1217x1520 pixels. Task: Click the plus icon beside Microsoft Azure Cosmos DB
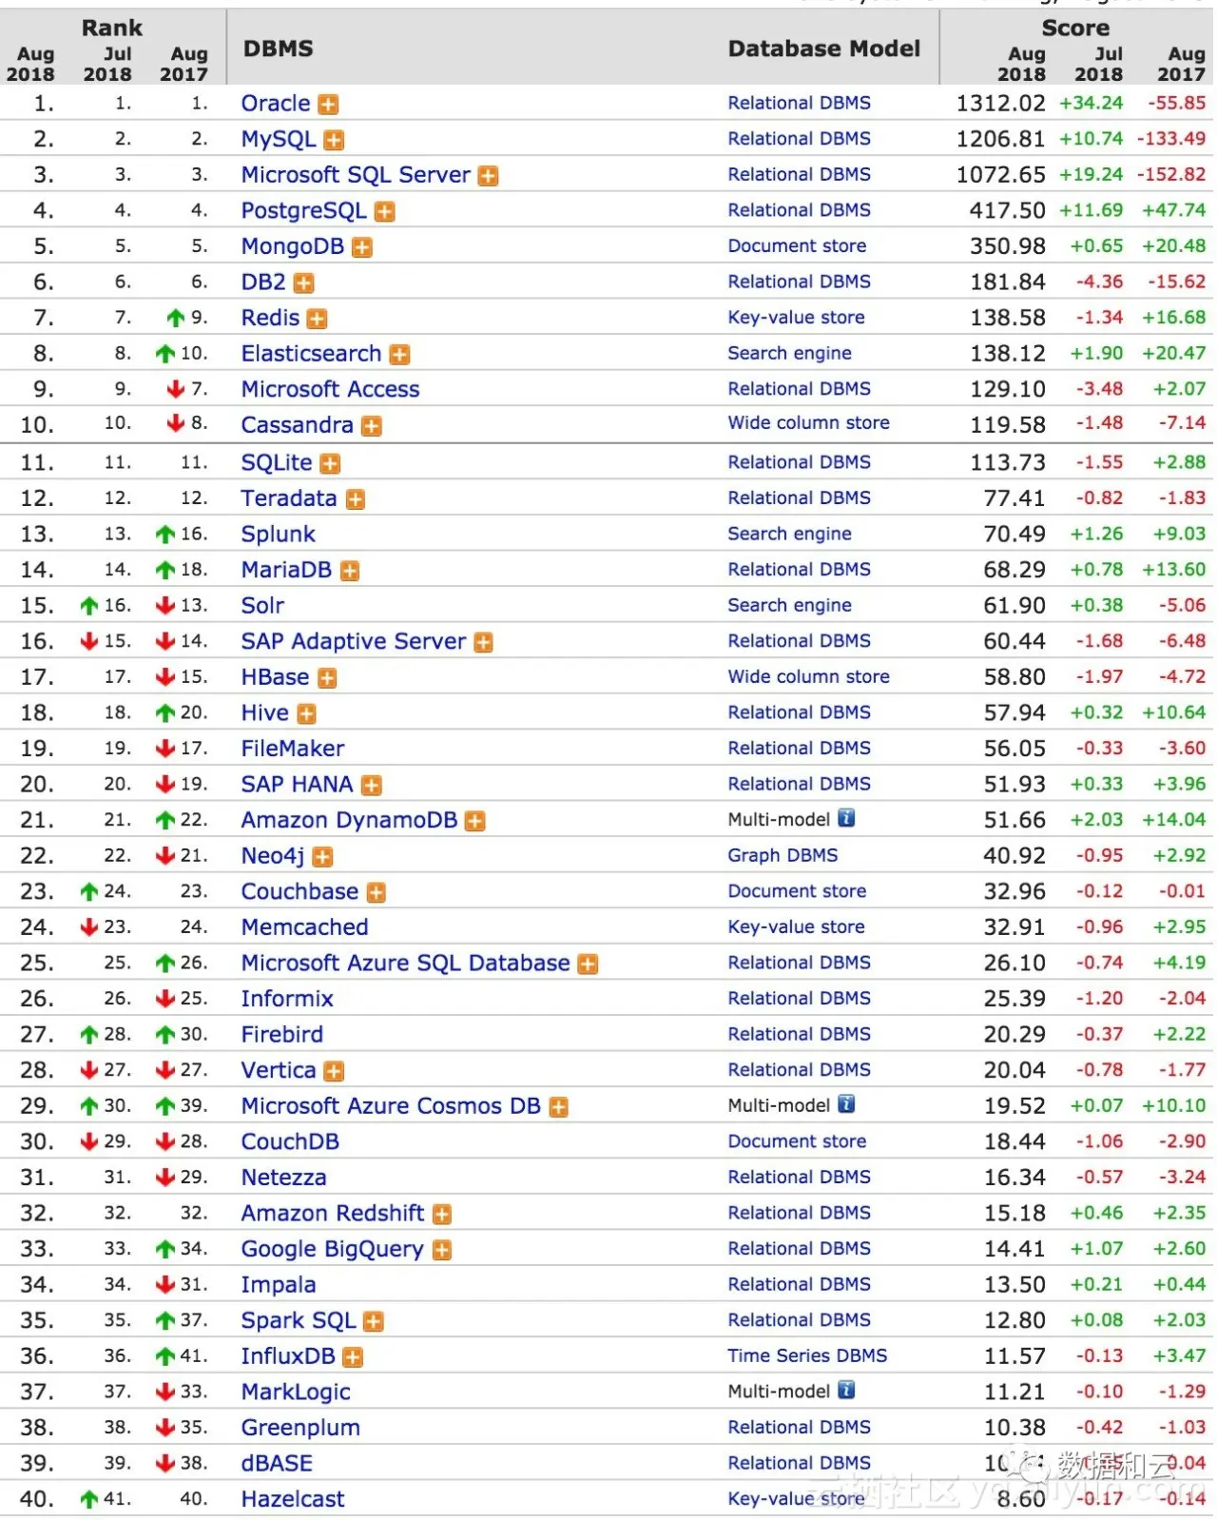[559, 1107]
